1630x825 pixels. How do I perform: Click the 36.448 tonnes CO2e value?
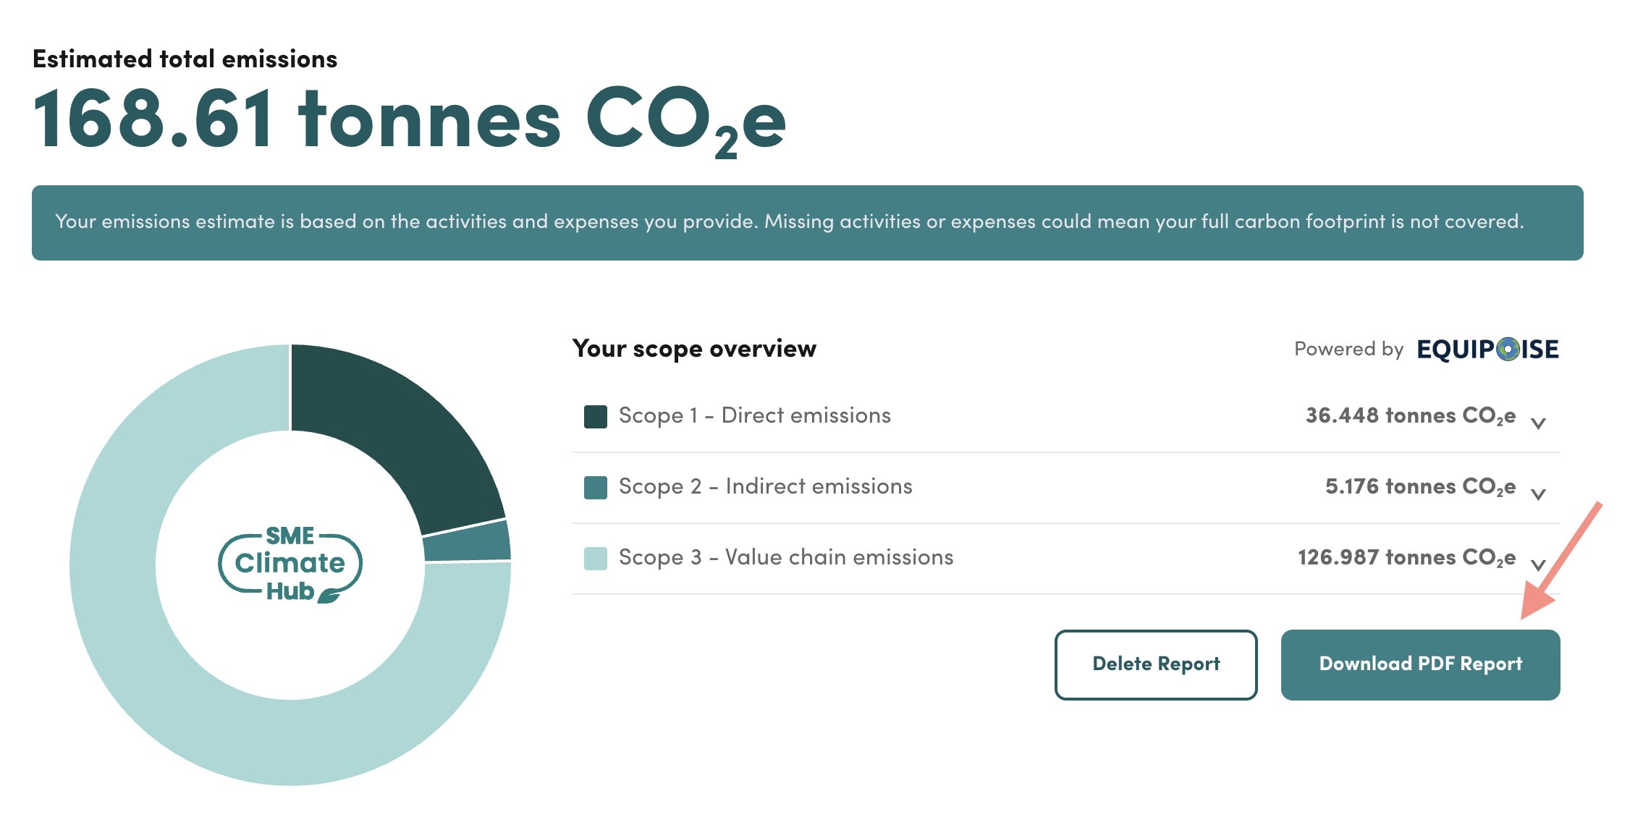[x=1410, y=416]
